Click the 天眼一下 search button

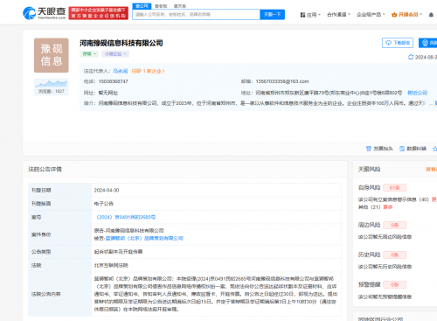[x=272, y=14]
